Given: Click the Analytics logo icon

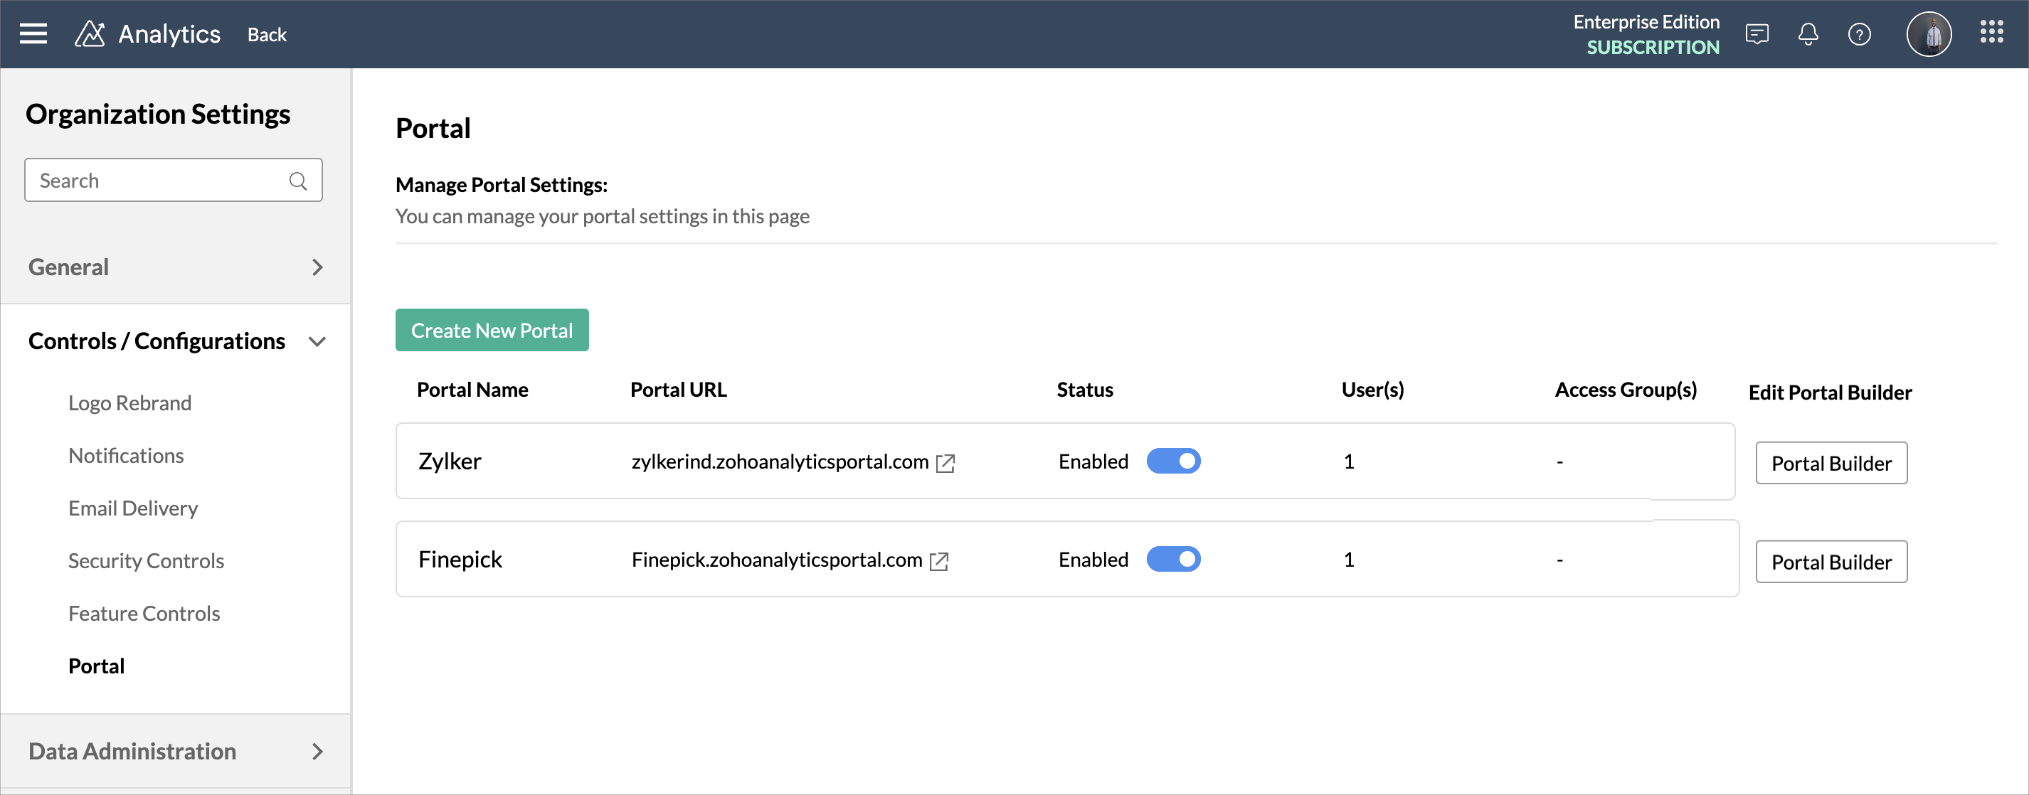Looking at the screenshot, I should click(90, 34).
